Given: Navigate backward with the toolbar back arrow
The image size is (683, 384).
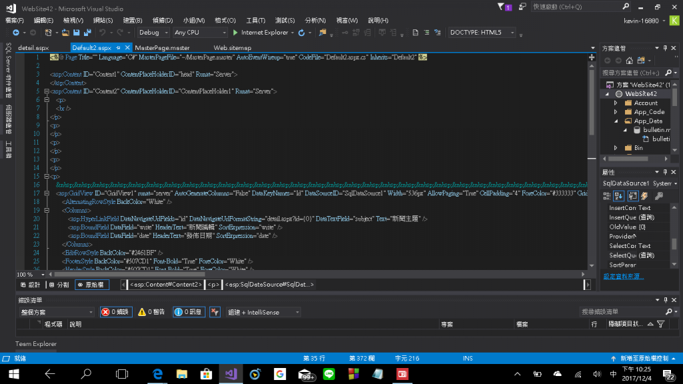Looking at the screenshot, I should pos(16,33).
